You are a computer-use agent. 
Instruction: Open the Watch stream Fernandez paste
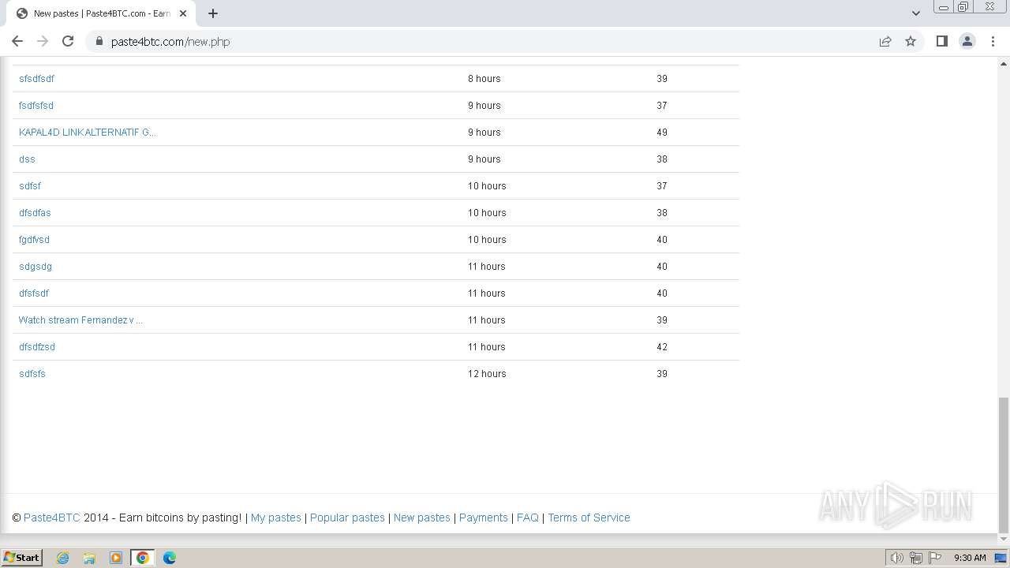click(x=80, y=320)
